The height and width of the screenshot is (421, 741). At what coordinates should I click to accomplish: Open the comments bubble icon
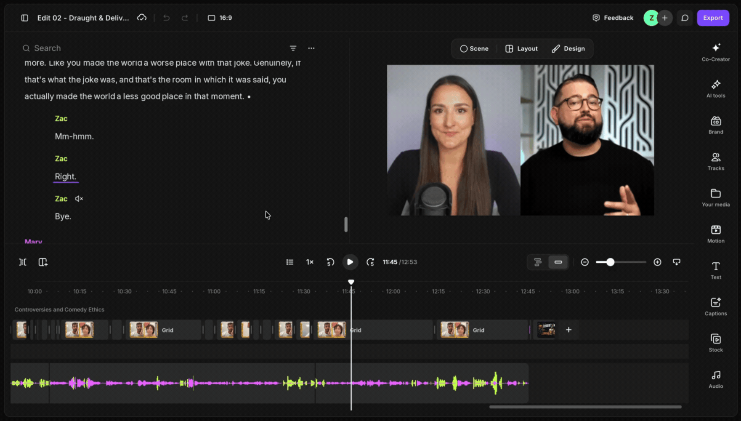(x=685, y=18)
